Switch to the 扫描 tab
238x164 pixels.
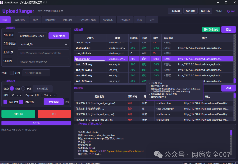tap(5, 20)
